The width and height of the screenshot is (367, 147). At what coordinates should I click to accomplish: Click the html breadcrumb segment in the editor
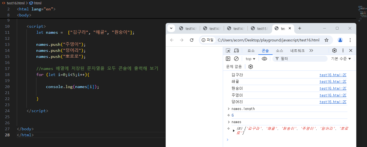tap(38, 3)
